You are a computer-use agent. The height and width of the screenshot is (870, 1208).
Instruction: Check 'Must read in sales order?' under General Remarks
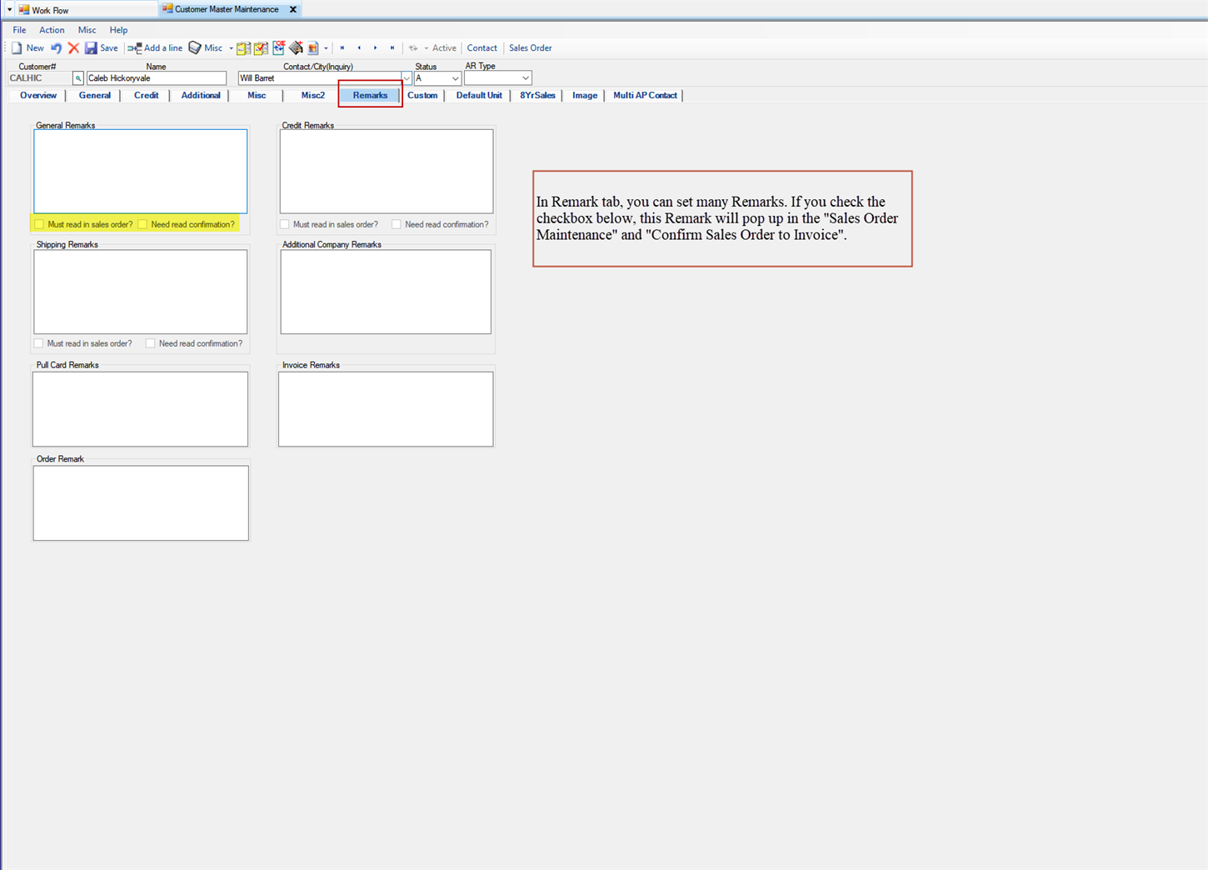click(x=38, y=224)
